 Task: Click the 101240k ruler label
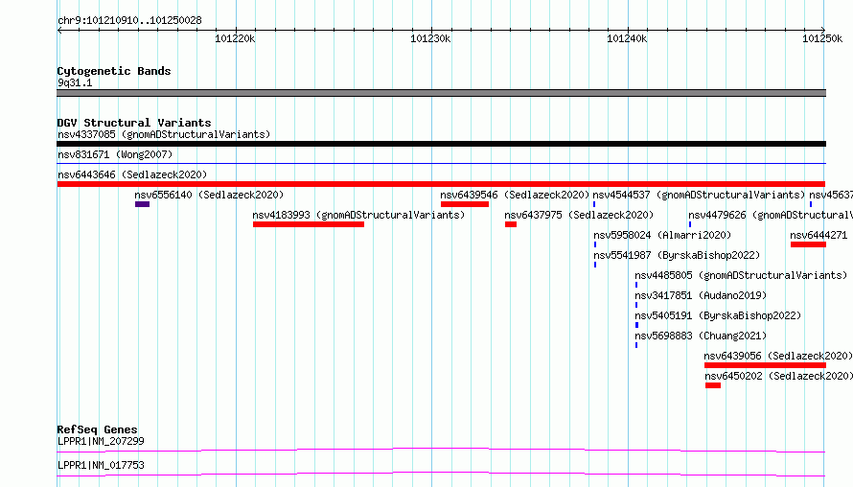(627, 38)
